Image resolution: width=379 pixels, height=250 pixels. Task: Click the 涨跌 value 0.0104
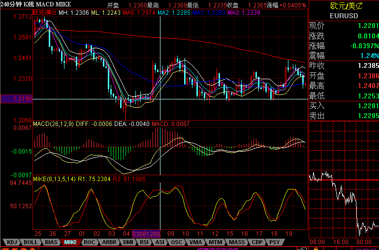(x=368, y=36)
